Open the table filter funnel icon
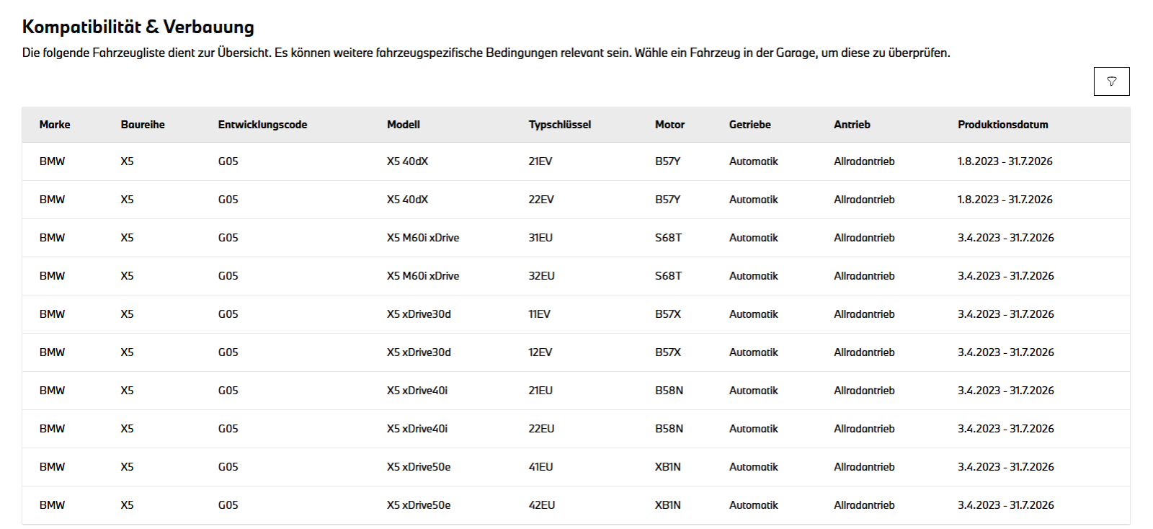 pyautogui.click(x=1111, y=81)
